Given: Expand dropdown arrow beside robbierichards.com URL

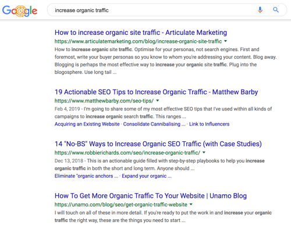Looking at the screenshot, I should pyautogui.click(x=204, y=152).
